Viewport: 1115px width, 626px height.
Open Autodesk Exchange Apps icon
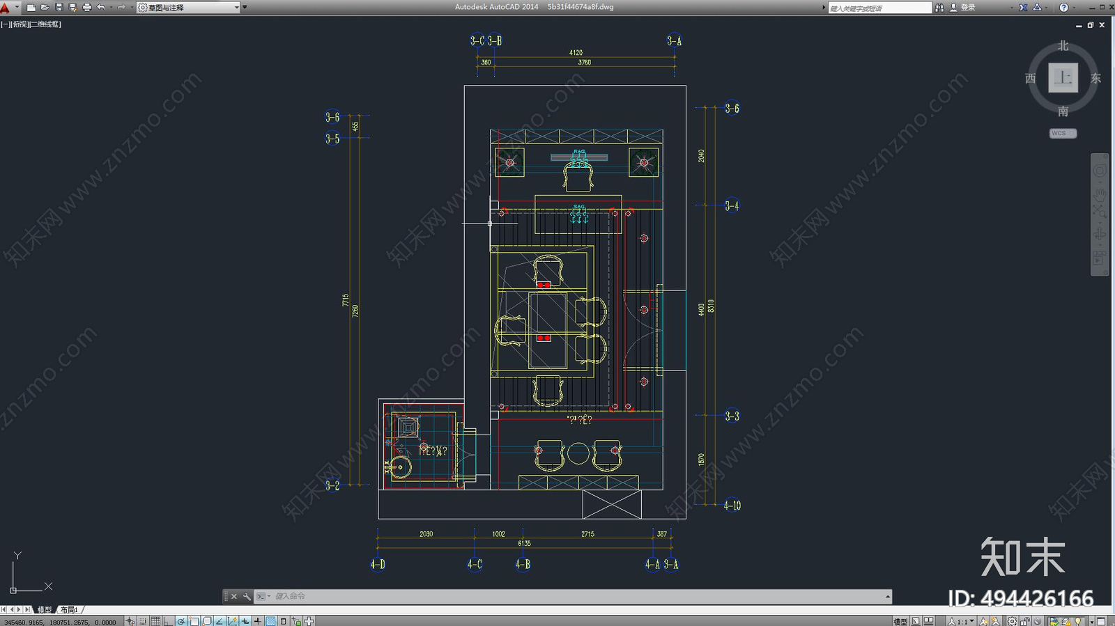(1023, 8)
